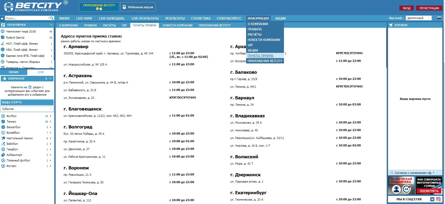Click the Футзал ball icon
Viewport: 445px width, 204px height.
[x=3, y=166]
